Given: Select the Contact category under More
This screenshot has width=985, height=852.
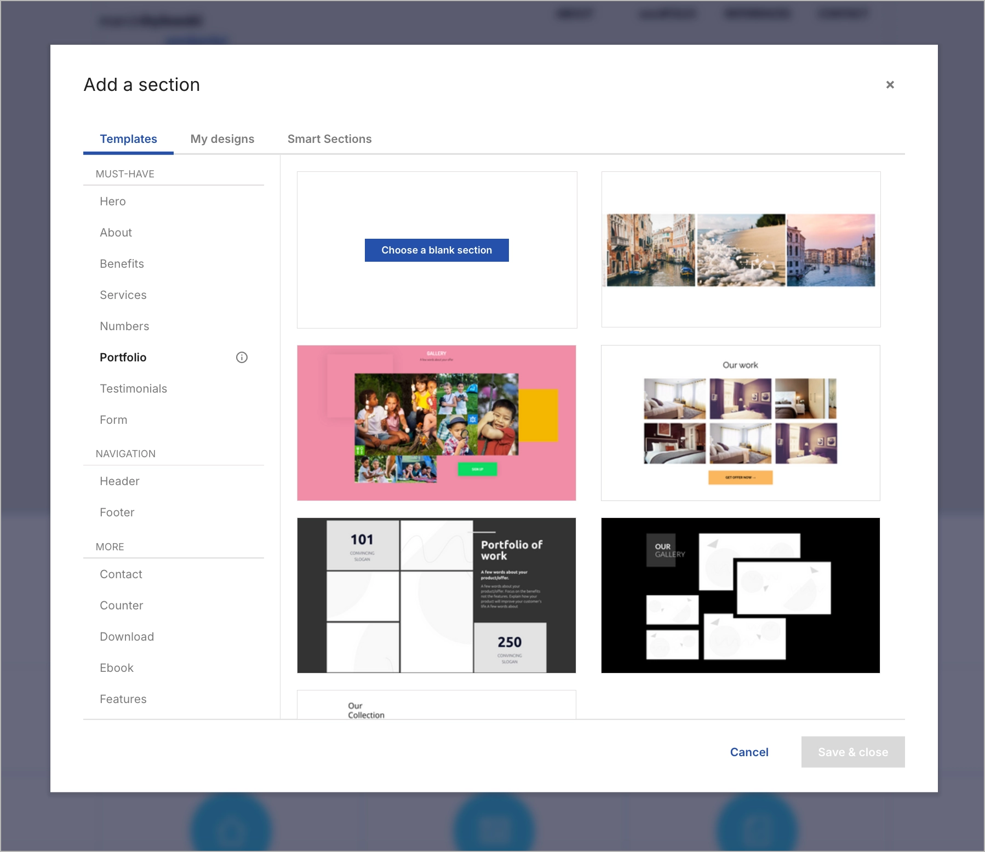Looking at the screenshot, I should (121, 574).
